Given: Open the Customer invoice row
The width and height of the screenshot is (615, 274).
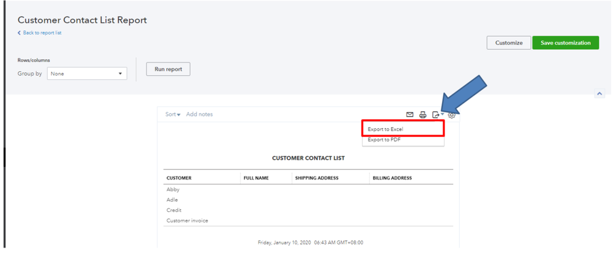Looking at the screenshot, I should 187,221.
